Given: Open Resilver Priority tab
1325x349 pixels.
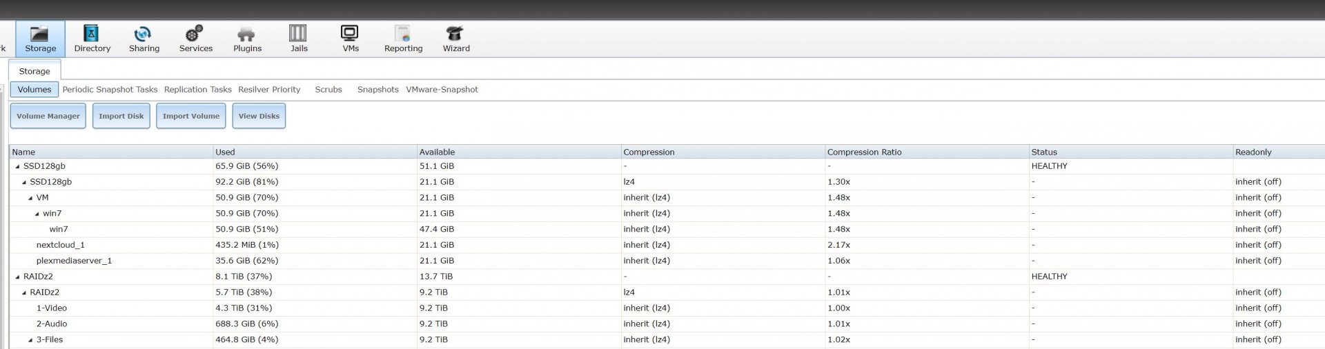Looking at the screenshot, I should [x=269, y=90].
